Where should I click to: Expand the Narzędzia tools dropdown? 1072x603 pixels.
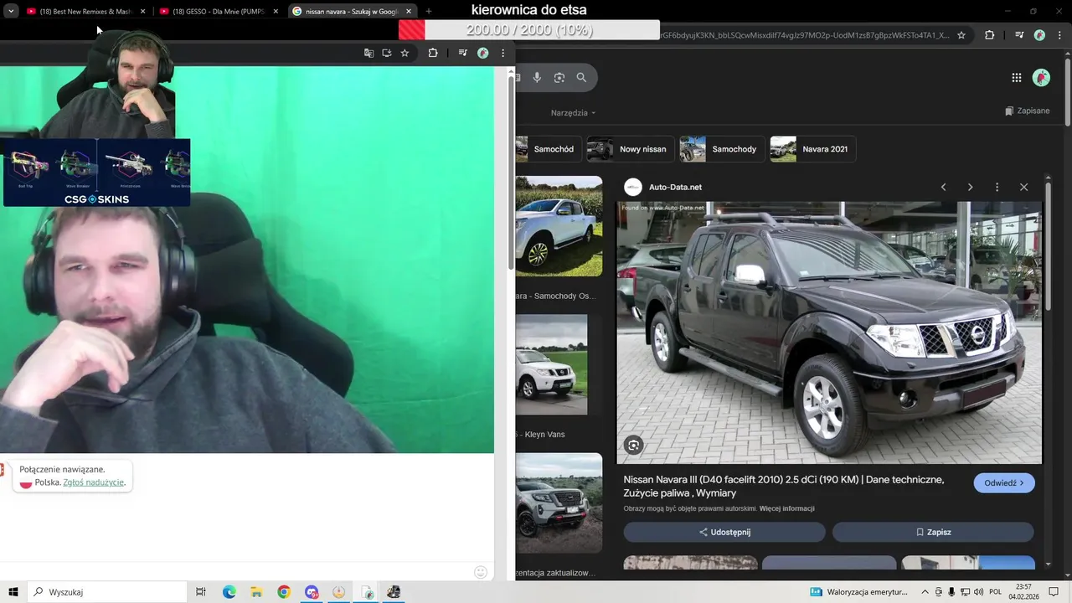click(x=573, y=112)
